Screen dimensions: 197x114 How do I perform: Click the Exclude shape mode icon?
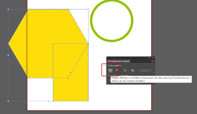[132, 70]
